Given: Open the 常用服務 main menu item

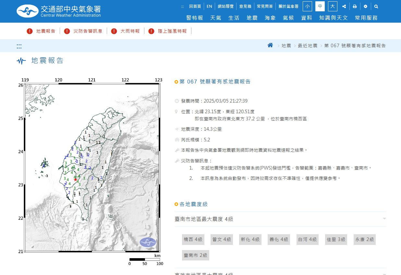Looking at the screenshot, I should [366, 18].
